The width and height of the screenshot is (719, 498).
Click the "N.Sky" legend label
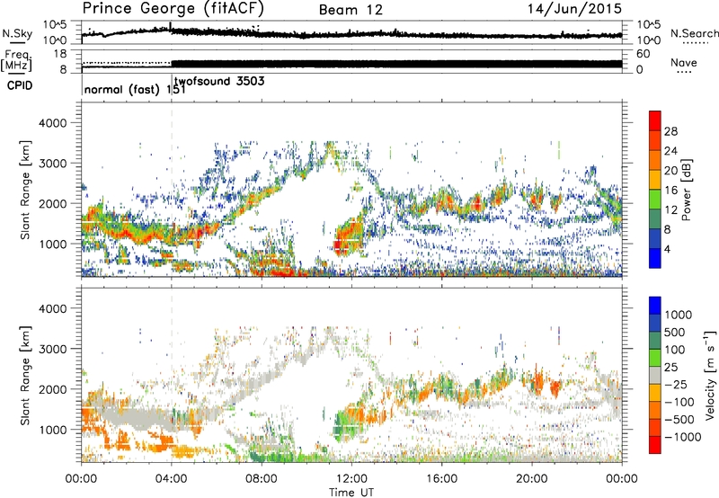pos(17,33)
